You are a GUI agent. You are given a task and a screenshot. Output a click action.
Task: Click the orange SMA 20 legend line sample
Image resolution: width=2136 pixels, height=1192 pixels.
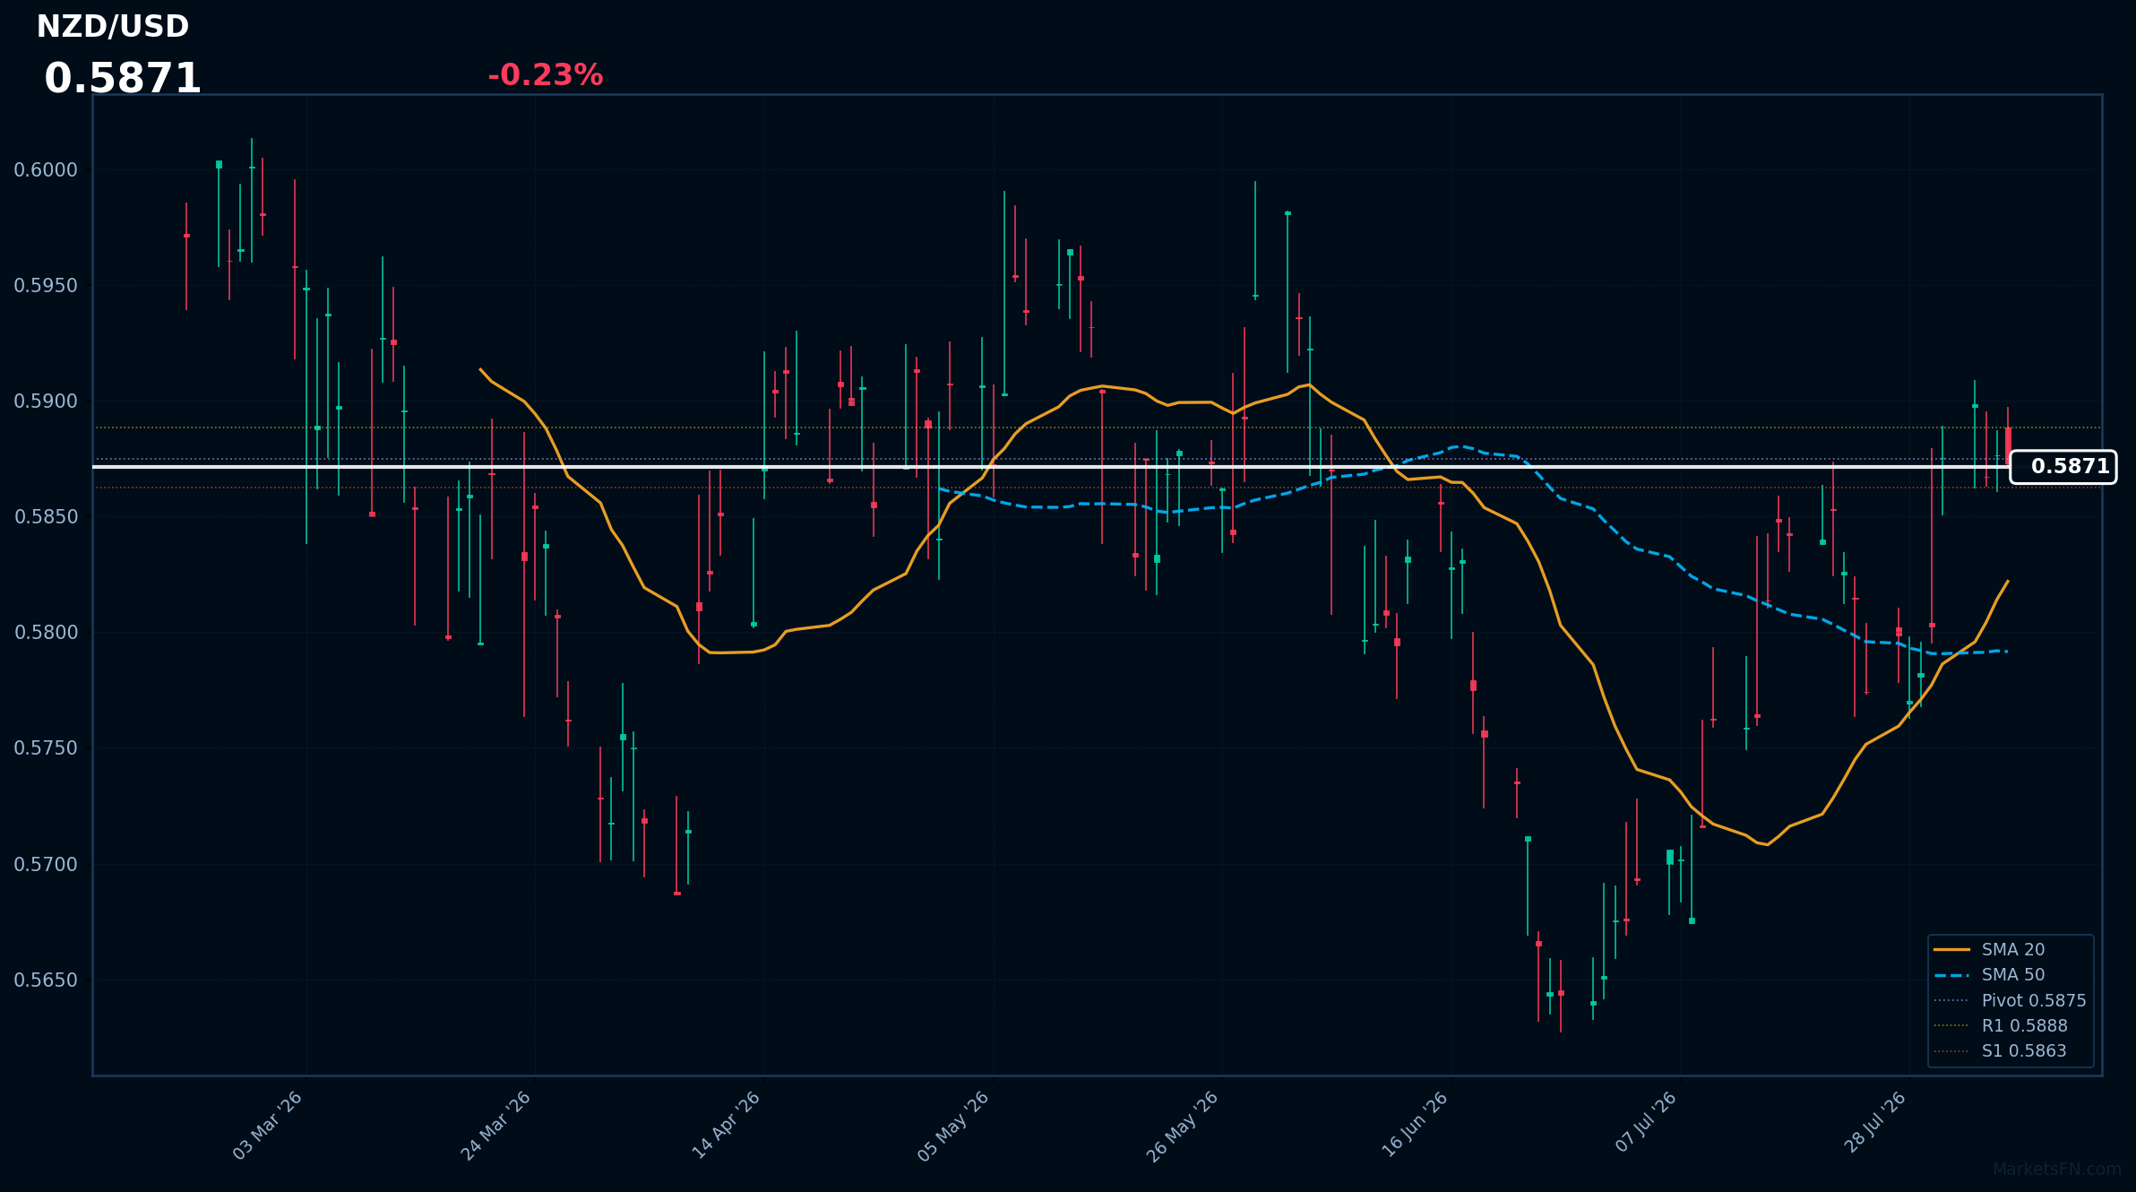[1951, 949]
